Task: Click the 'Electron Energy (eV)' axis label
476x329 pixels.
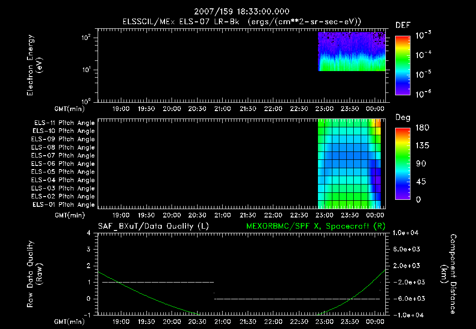Action: click(x=34, y=65)
